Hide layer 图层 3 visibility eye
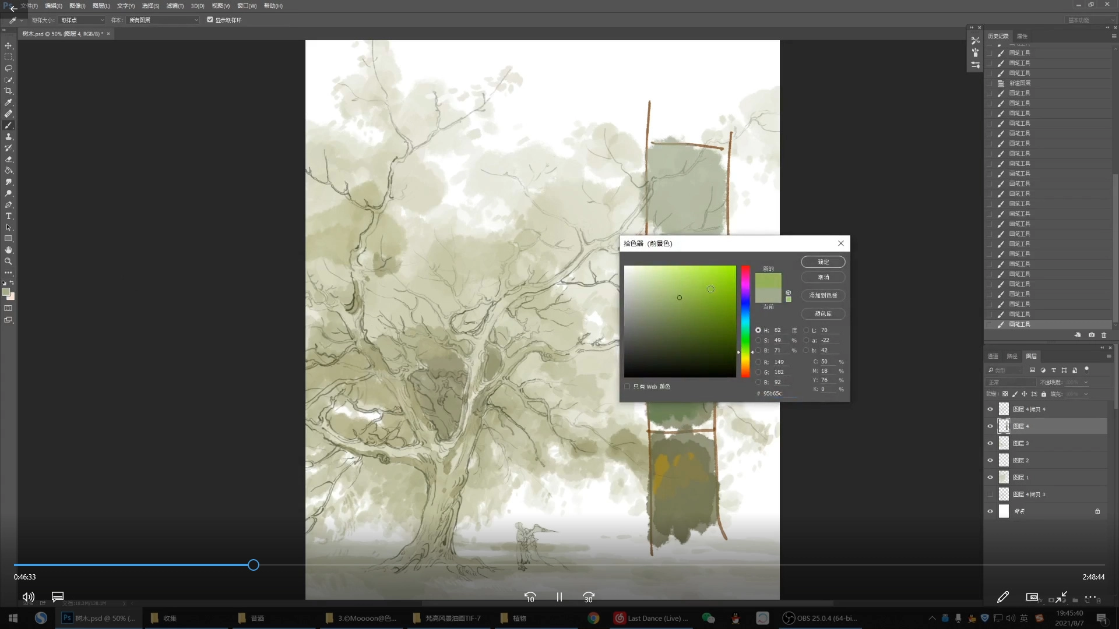This screenshot has height=629, width=1119. [x=990, y=443]
